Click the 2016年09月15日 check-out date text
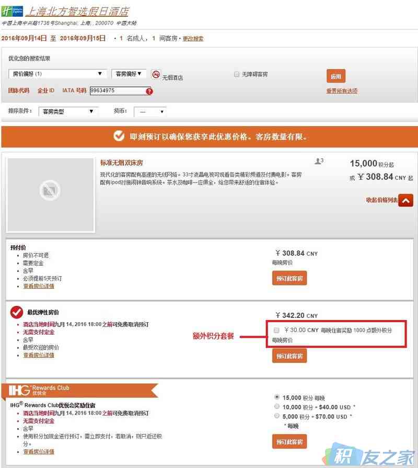The width and height of the screenshot is (418, 468). click(x=83, y=38)
